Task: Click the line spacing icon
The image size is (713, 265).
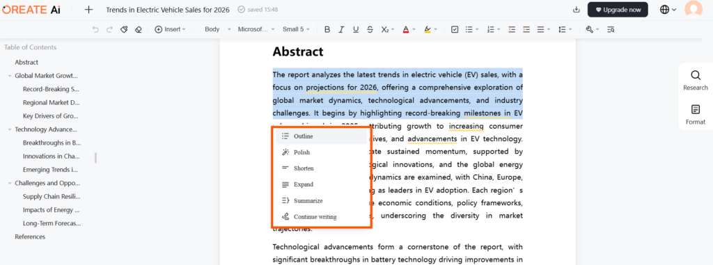Action: tap(562, 29)
